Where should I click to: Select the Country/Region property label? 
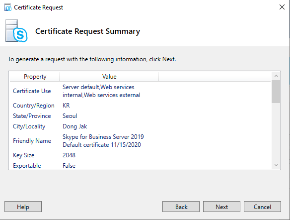pos(34,106)
